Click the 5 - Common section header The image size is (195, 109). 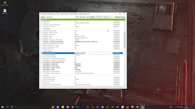pyautogui.click(x=45, y=75)
